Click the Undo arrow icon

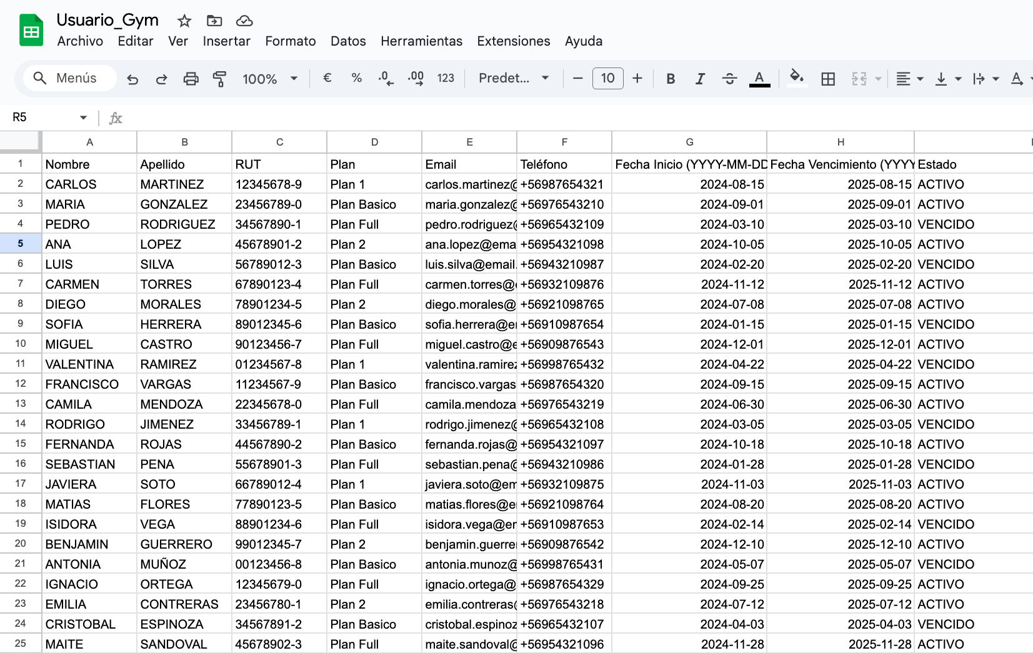click(132, 79)
